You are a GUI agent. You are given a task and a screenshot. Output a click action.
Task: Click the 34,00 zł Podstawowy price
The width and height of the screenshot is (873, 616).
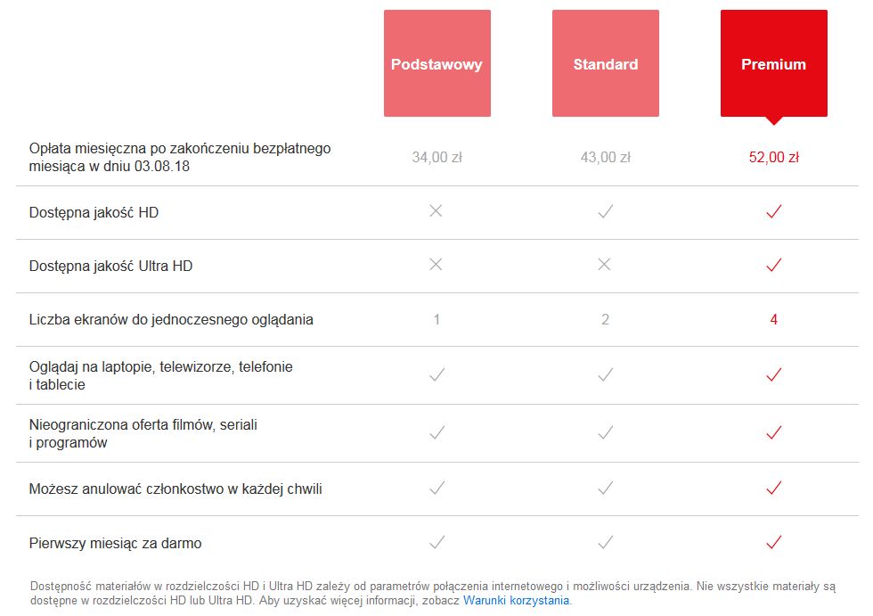pos(436,157)
